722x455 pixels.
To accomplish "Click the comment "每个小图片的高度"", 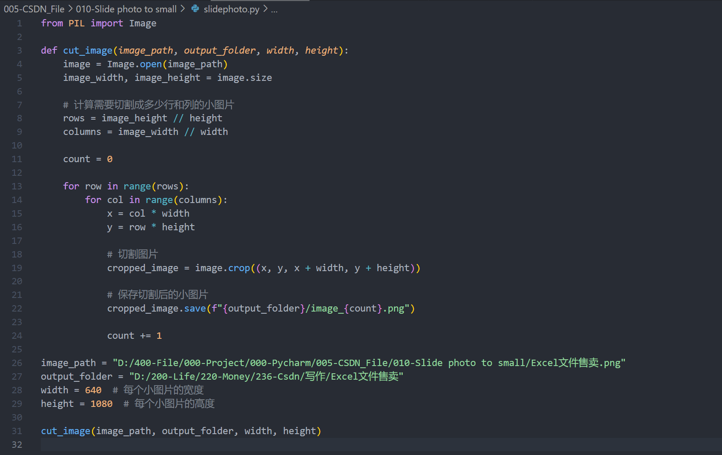I will 169,404.
